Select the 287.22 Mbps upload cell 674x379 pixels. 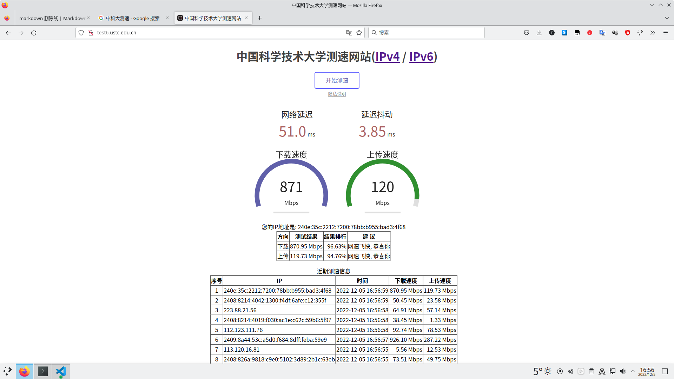(440, 340)
